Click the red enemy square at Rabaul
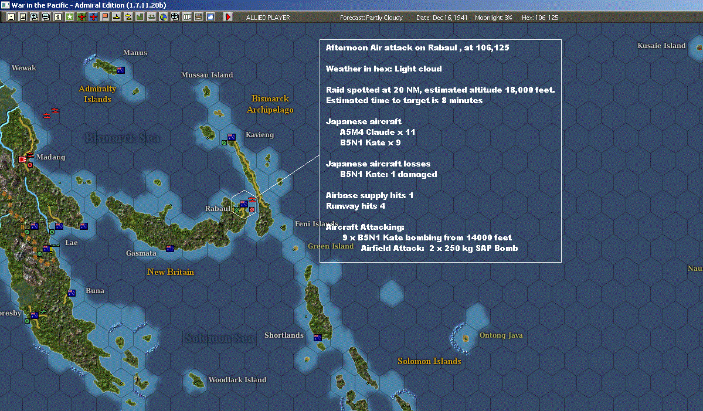The width and height of the screenshot is (703, 411). point(252,210)
